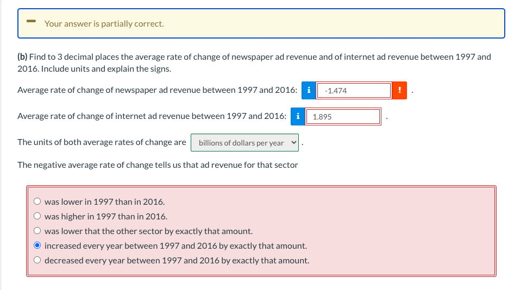Screen dimensions: 508x290
Task: Choose 'was lower that the other sector' option
Action: 37,231
